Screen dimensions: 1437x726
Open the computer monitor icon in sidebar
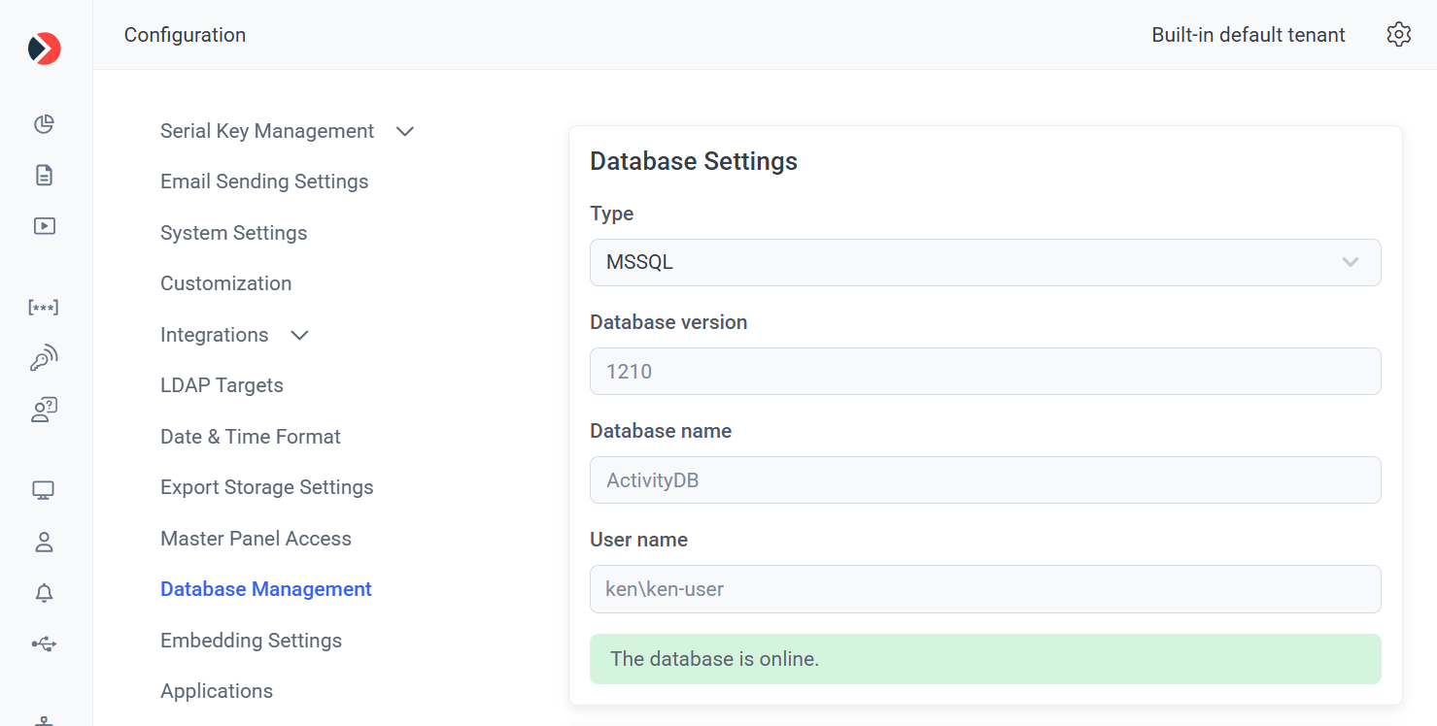click(44, 491)
